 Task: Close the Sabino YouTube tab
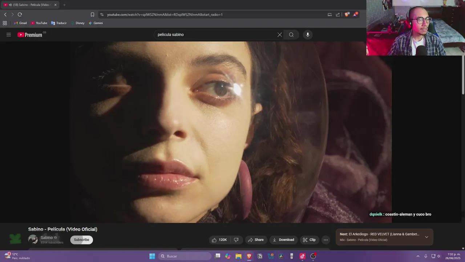(55, 5)
